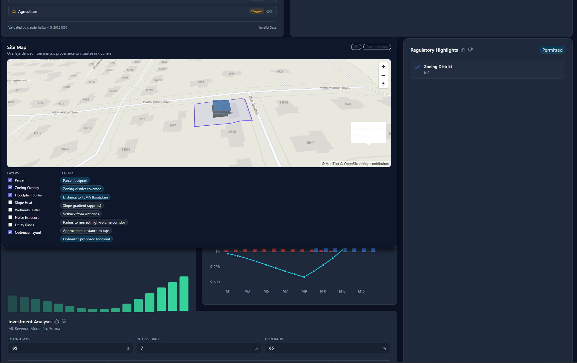Collapse the Site Map view
This screenshot has width=577, height=363.
click(x=377, y=47)
